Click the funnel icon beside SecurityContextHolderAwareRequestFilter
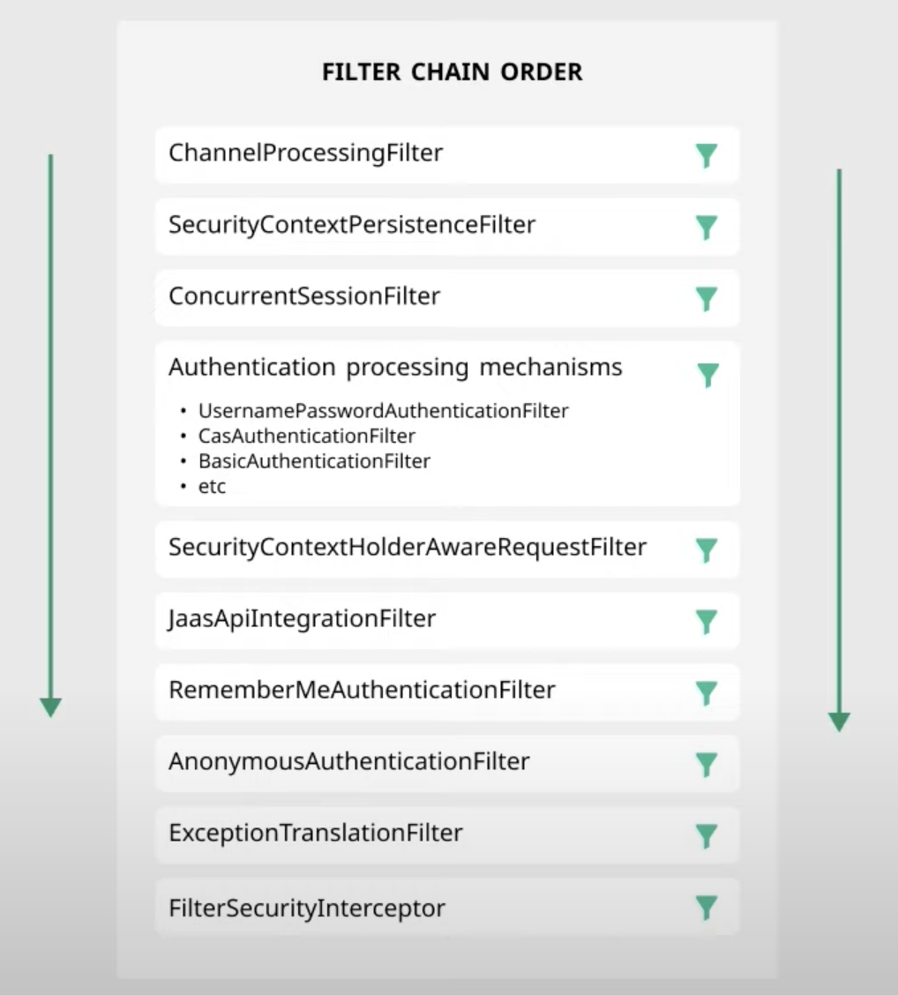Viewport: 898px width, 995px height. click(706, 550)
